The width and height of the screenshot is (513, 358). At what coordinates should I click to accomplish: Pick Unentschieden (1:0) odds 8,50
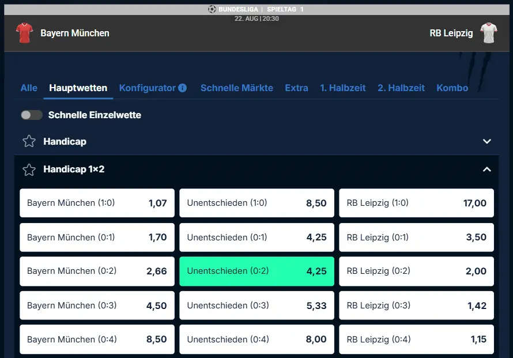(x=257, y=203)
